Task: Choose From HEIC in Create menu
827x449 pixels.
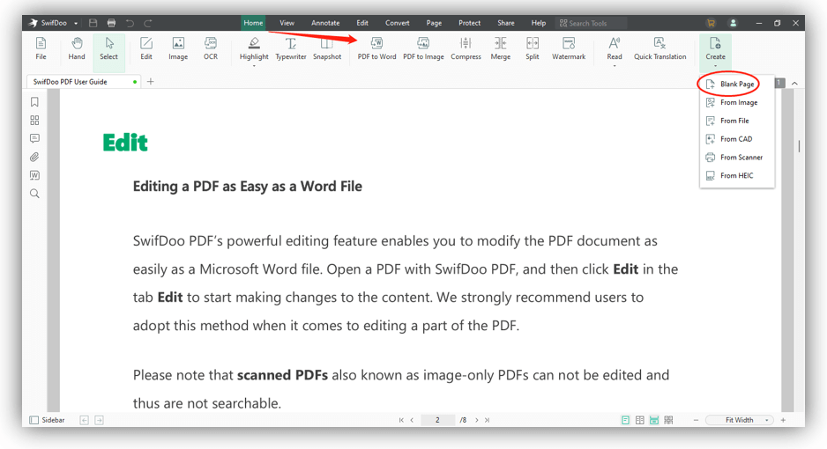Action: [737, 175]
